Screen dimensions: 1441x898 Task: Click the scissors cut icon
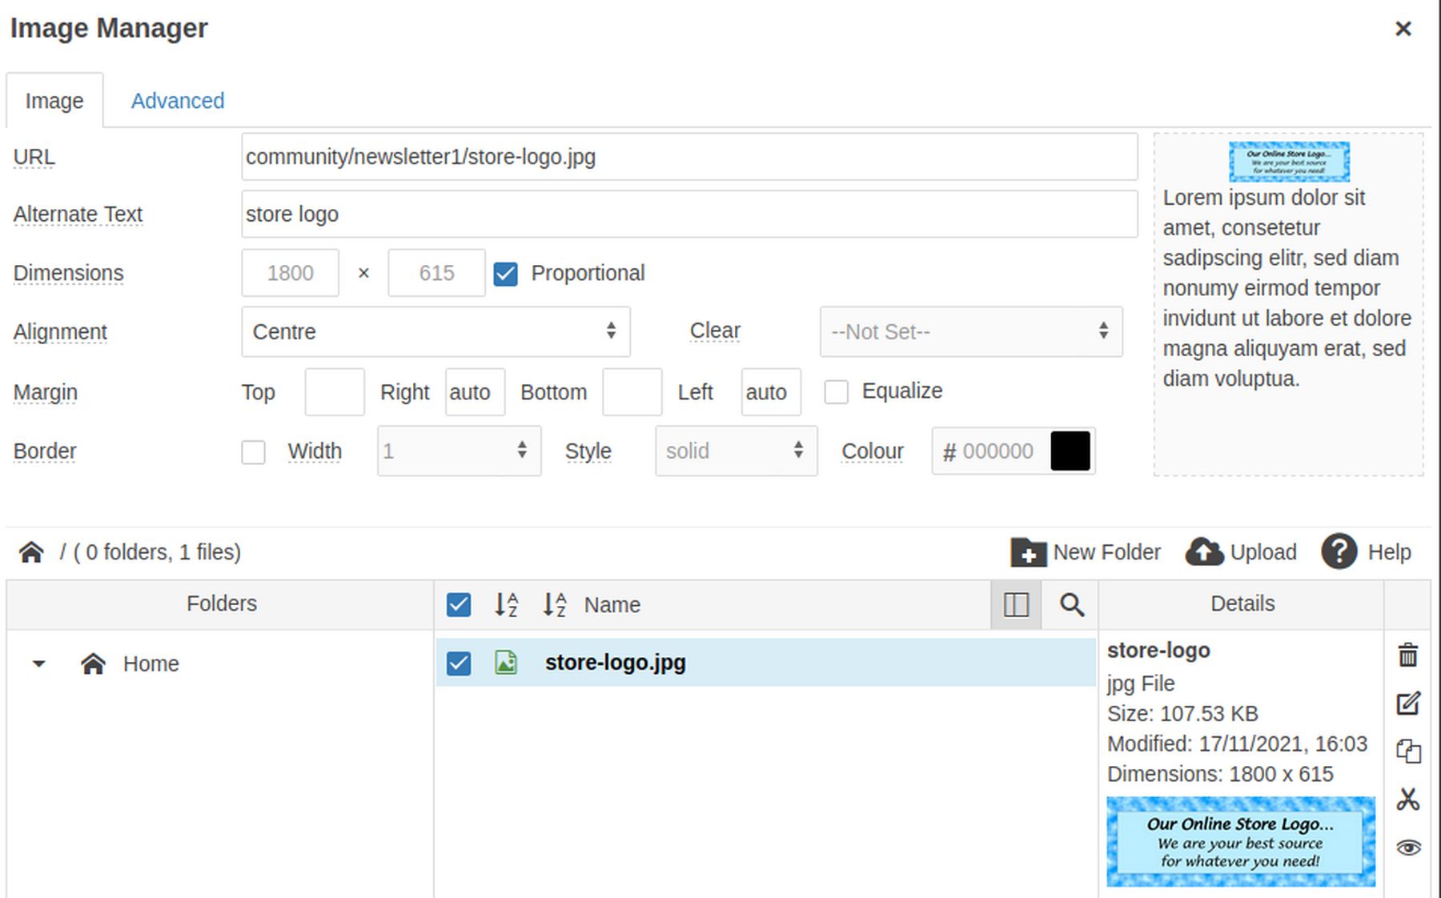[x=1407, y=799]
